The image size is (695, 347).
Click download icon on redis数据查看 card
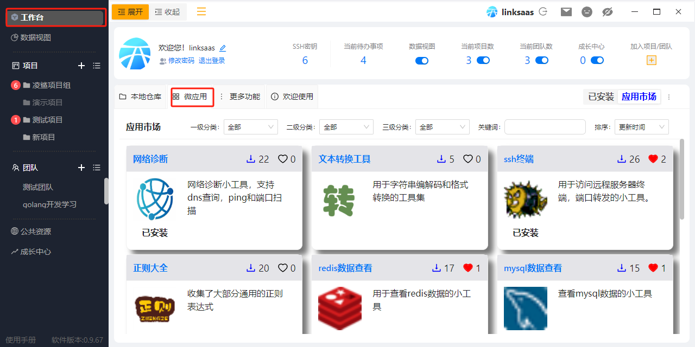click(436, 268)
